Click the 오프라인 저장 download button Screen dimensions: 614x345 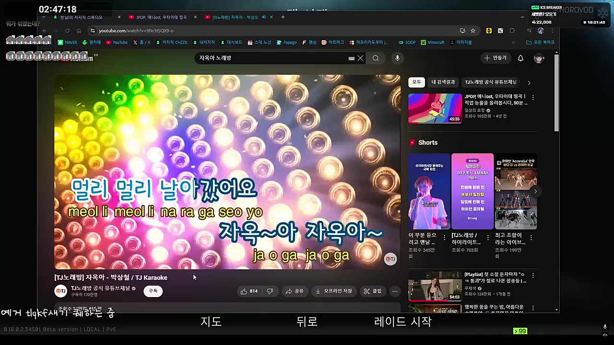point(333,291)
